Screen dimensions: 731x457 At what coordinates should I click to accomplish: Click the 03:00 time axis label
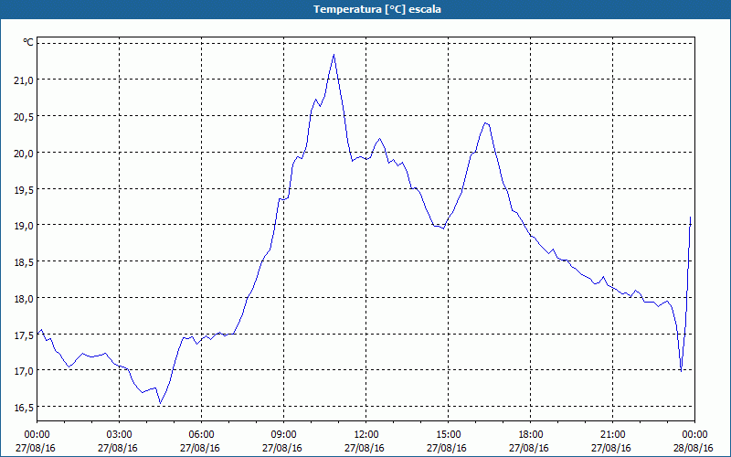(120, 435)
